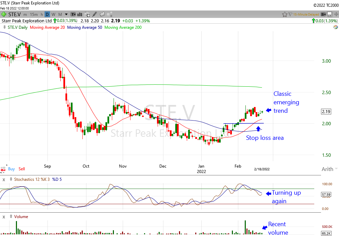Click the 2.19 current price tag
Screen dimensions: 339x237
pyautogui.click(x=326, y=112)
